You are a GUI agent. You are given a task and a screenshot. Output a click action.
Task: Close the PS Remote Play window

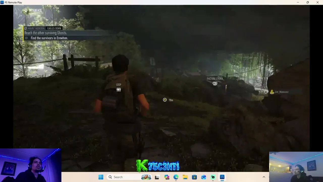317,2
